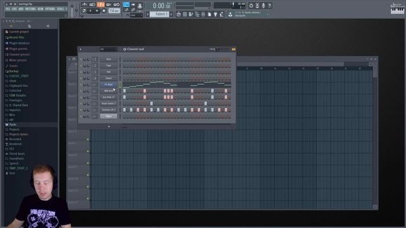This screenshot has width=406, height=228.
Task: Expand Channel presets in browser
Action: (18, 54)
